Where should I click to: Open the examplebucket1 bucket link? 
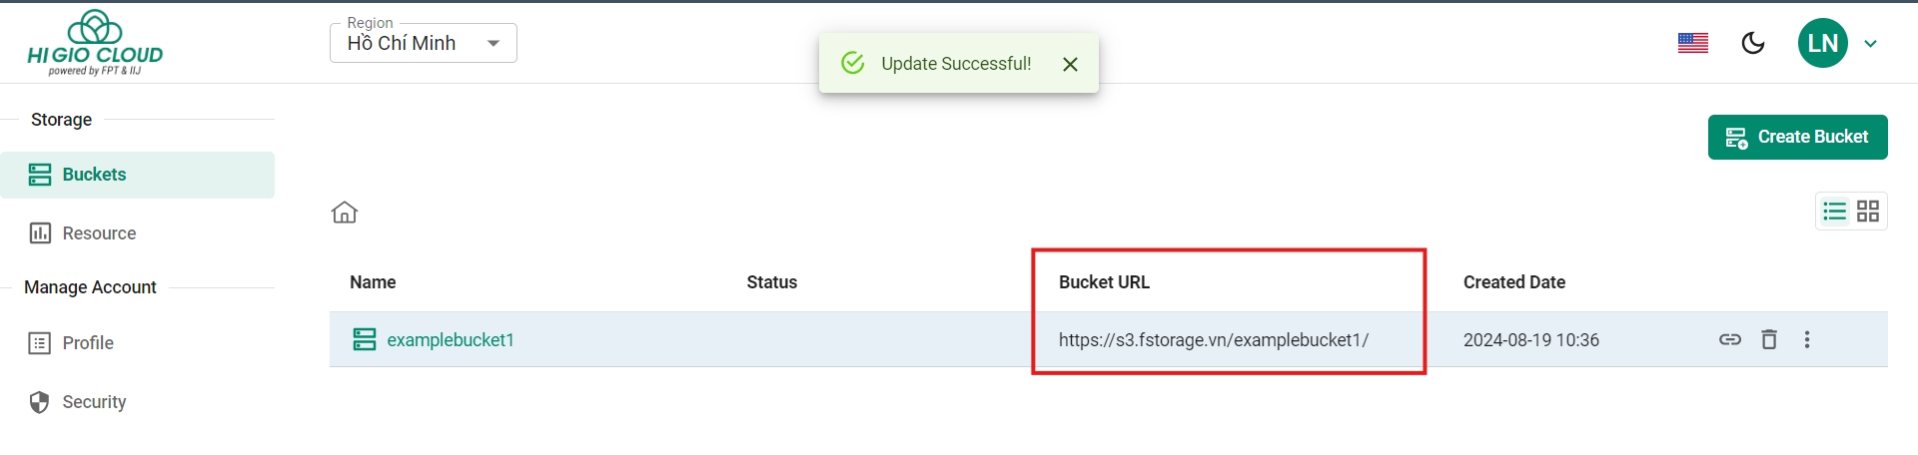(x=451, y=340)
